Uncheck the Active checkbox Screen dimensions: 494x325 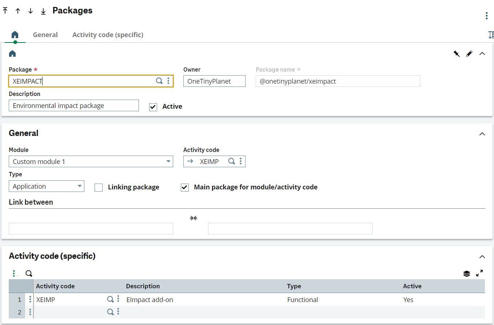153,107
